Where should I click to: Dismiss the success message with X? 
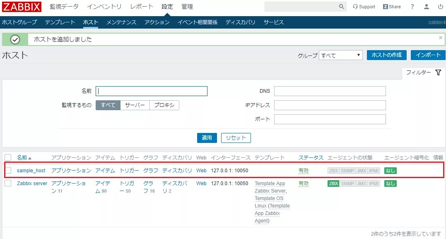pyautogui.click(x=441, y=38)
